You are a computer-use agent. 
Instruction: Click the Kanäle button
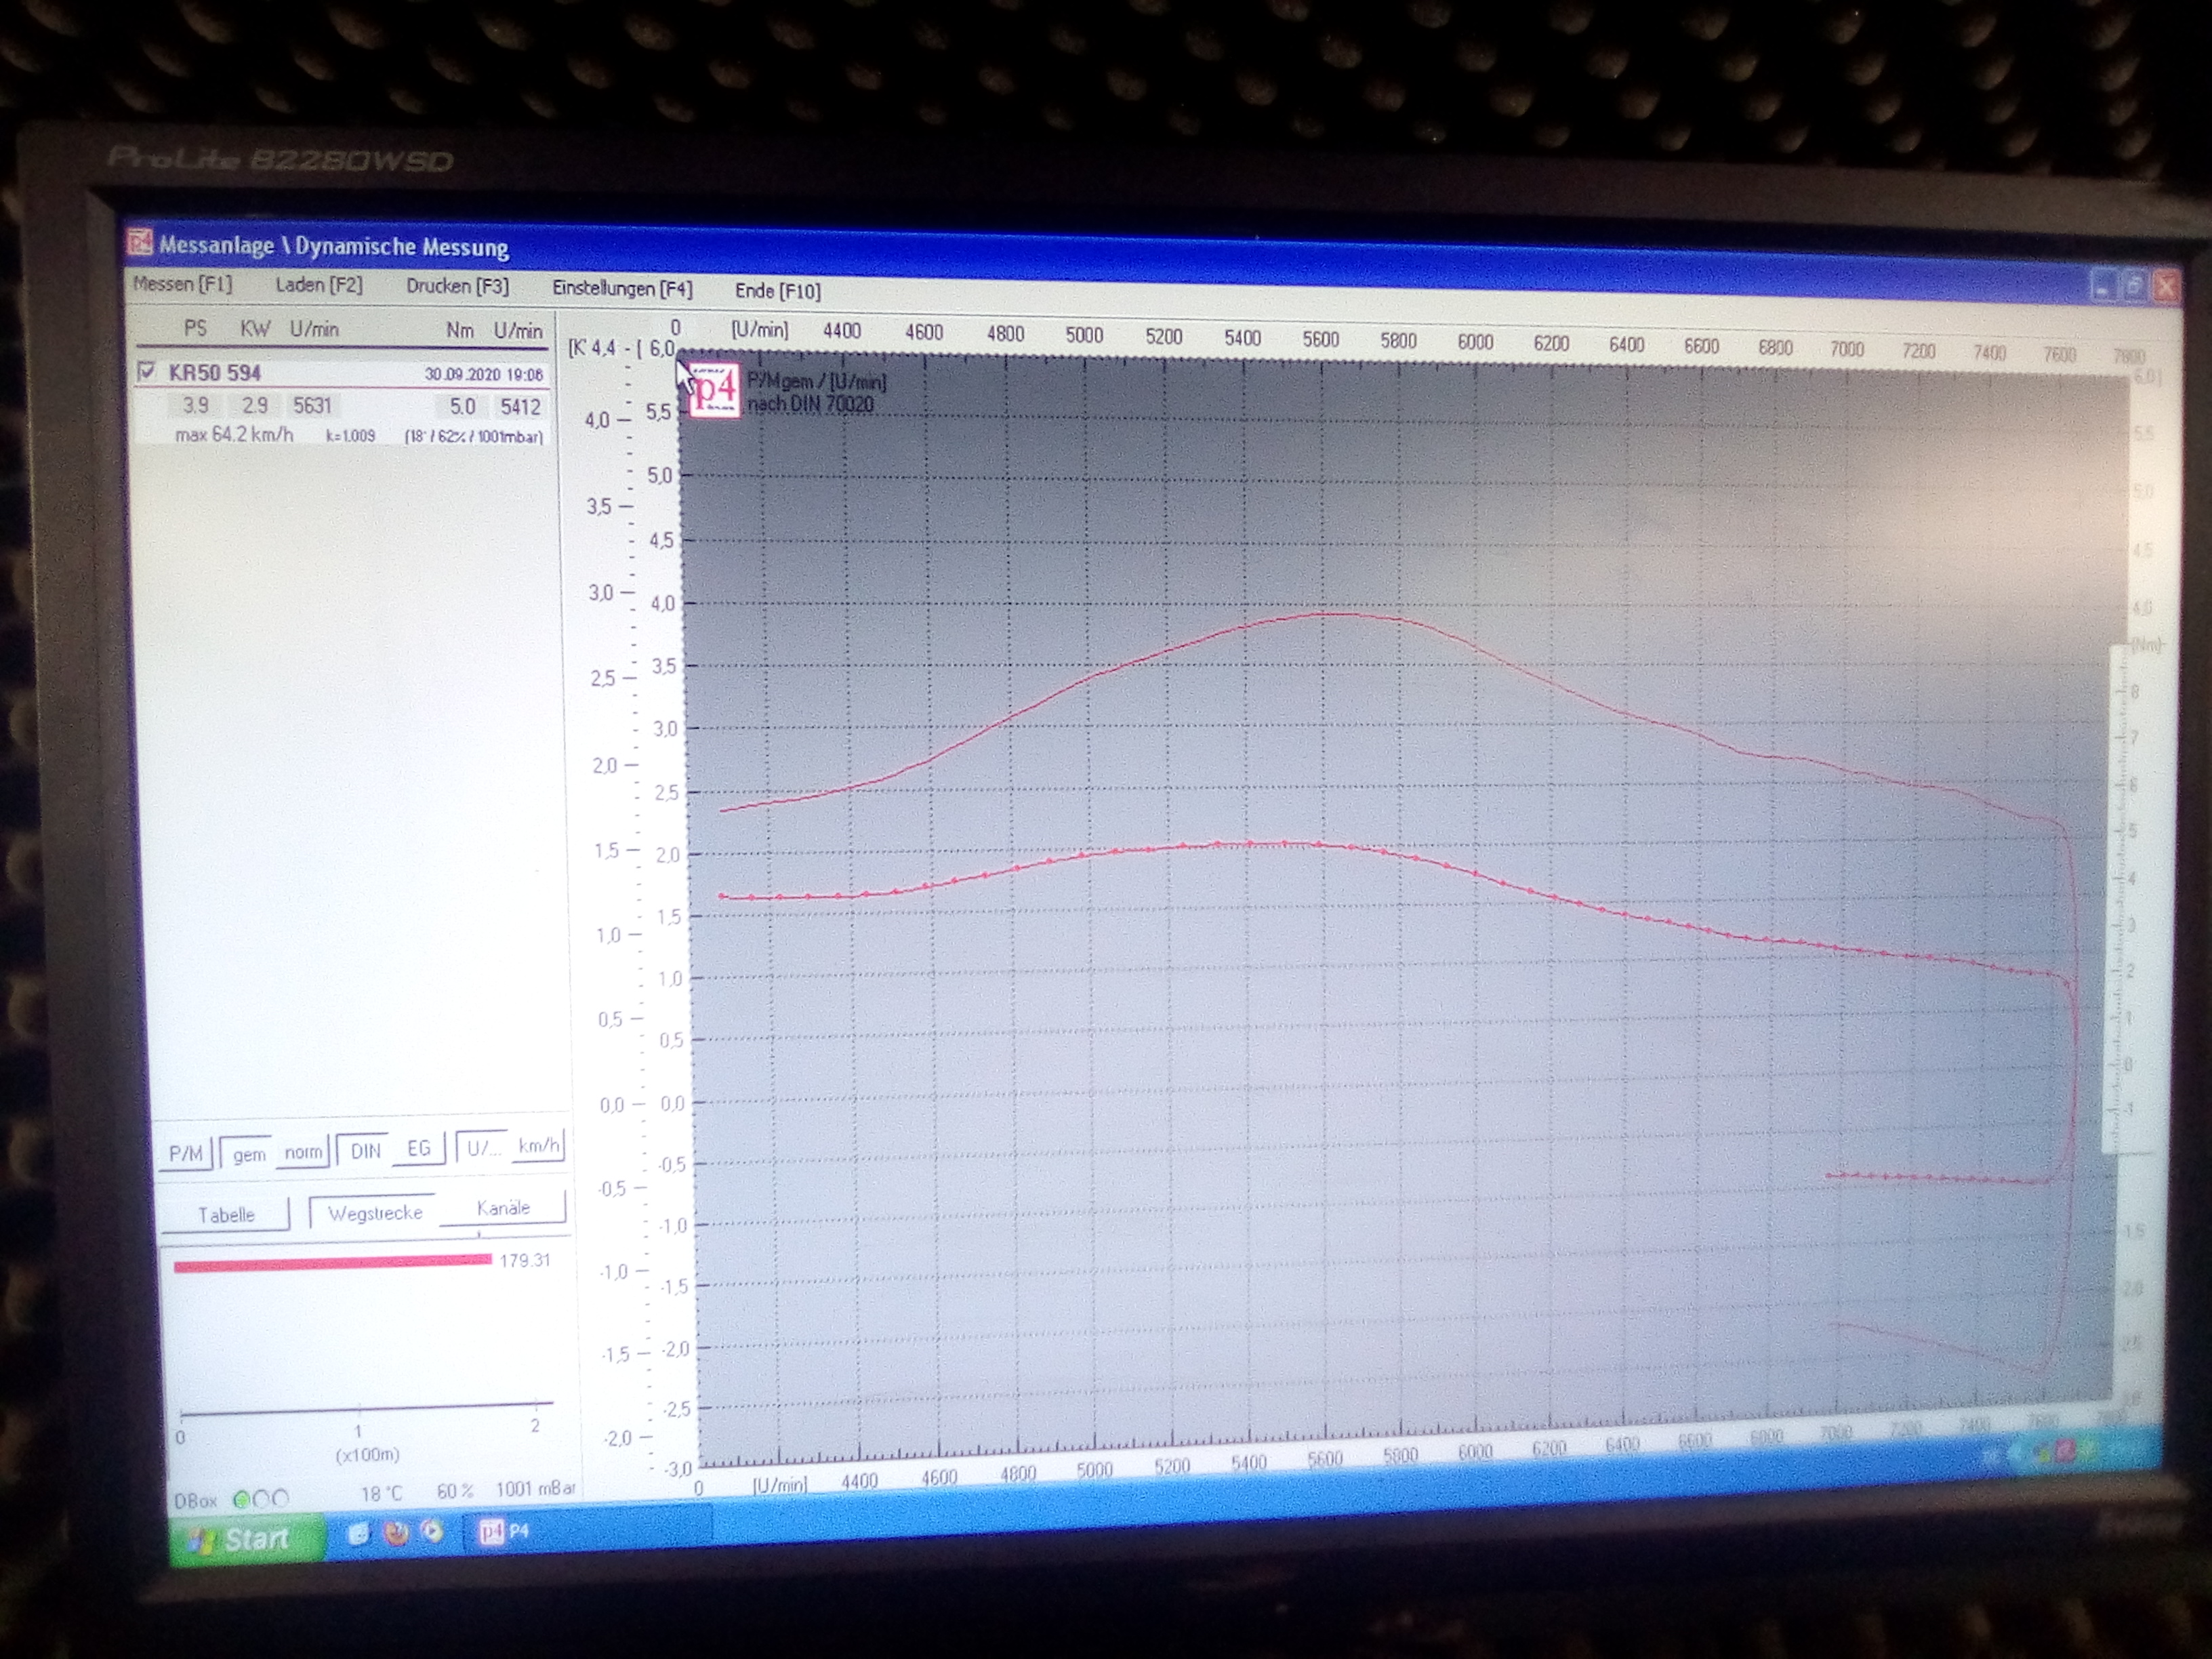pyautogui.click(x=503, y=1208)
